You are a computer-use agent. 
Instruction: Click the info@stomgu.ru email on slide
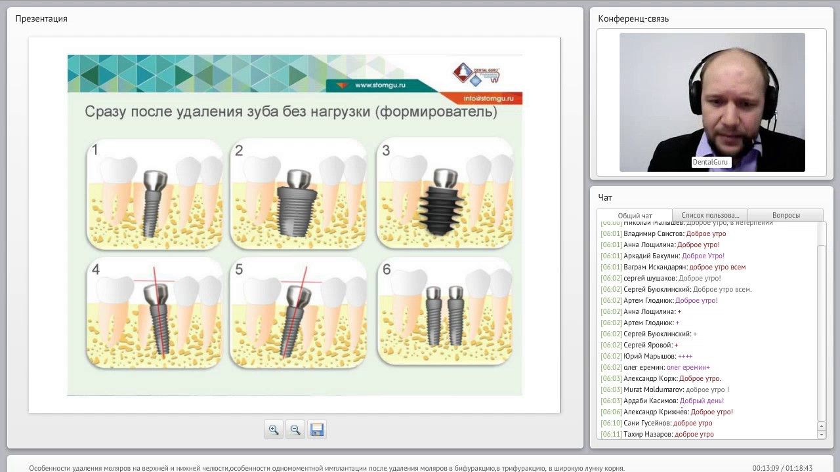487,98
